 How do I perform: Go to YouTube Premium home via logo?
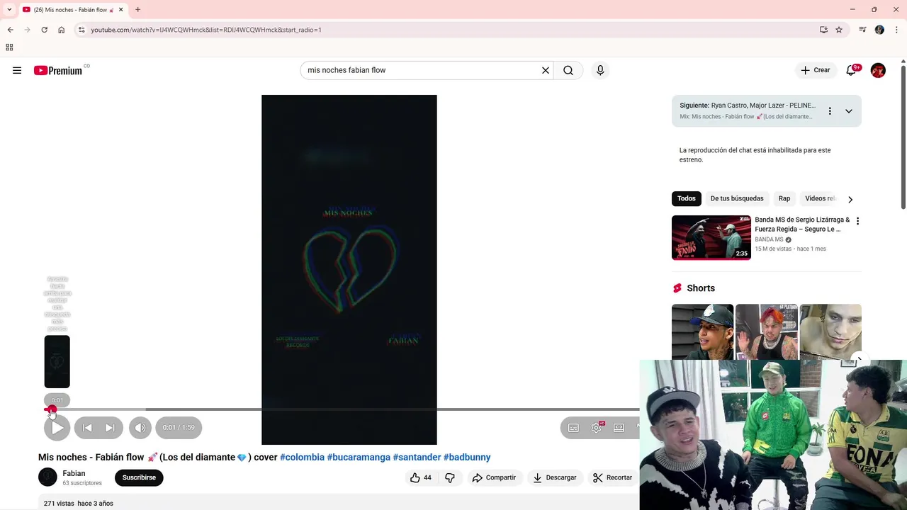[58, 70]
